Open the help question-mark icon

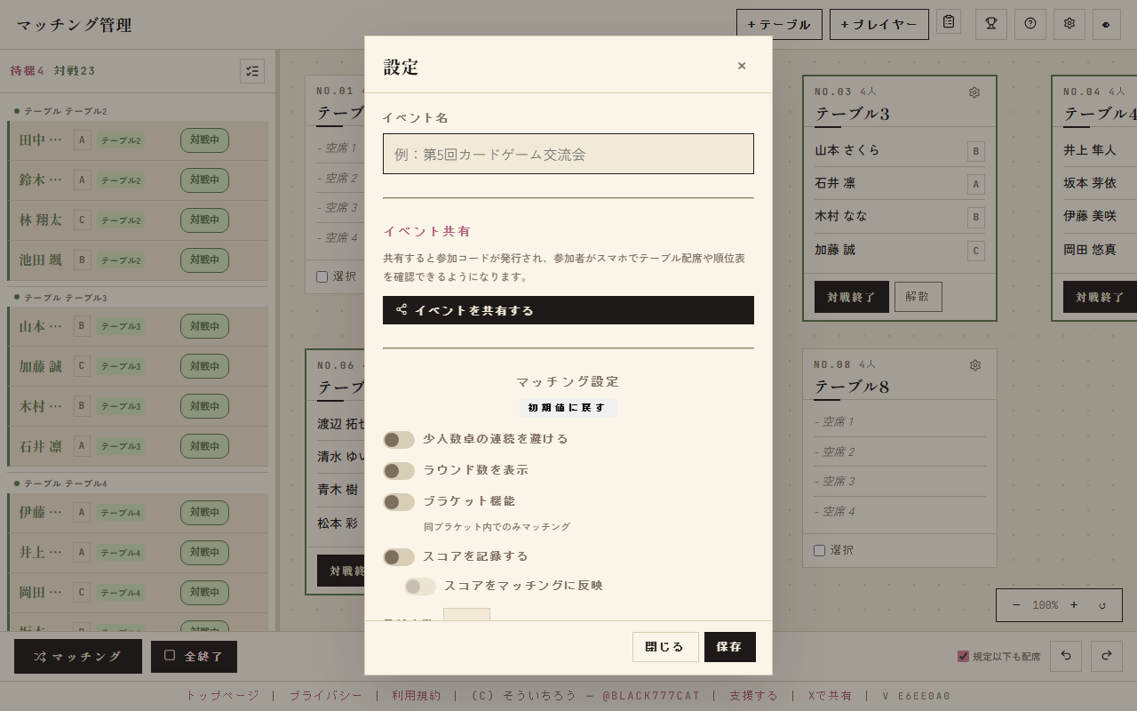(x=1030, y=24)
